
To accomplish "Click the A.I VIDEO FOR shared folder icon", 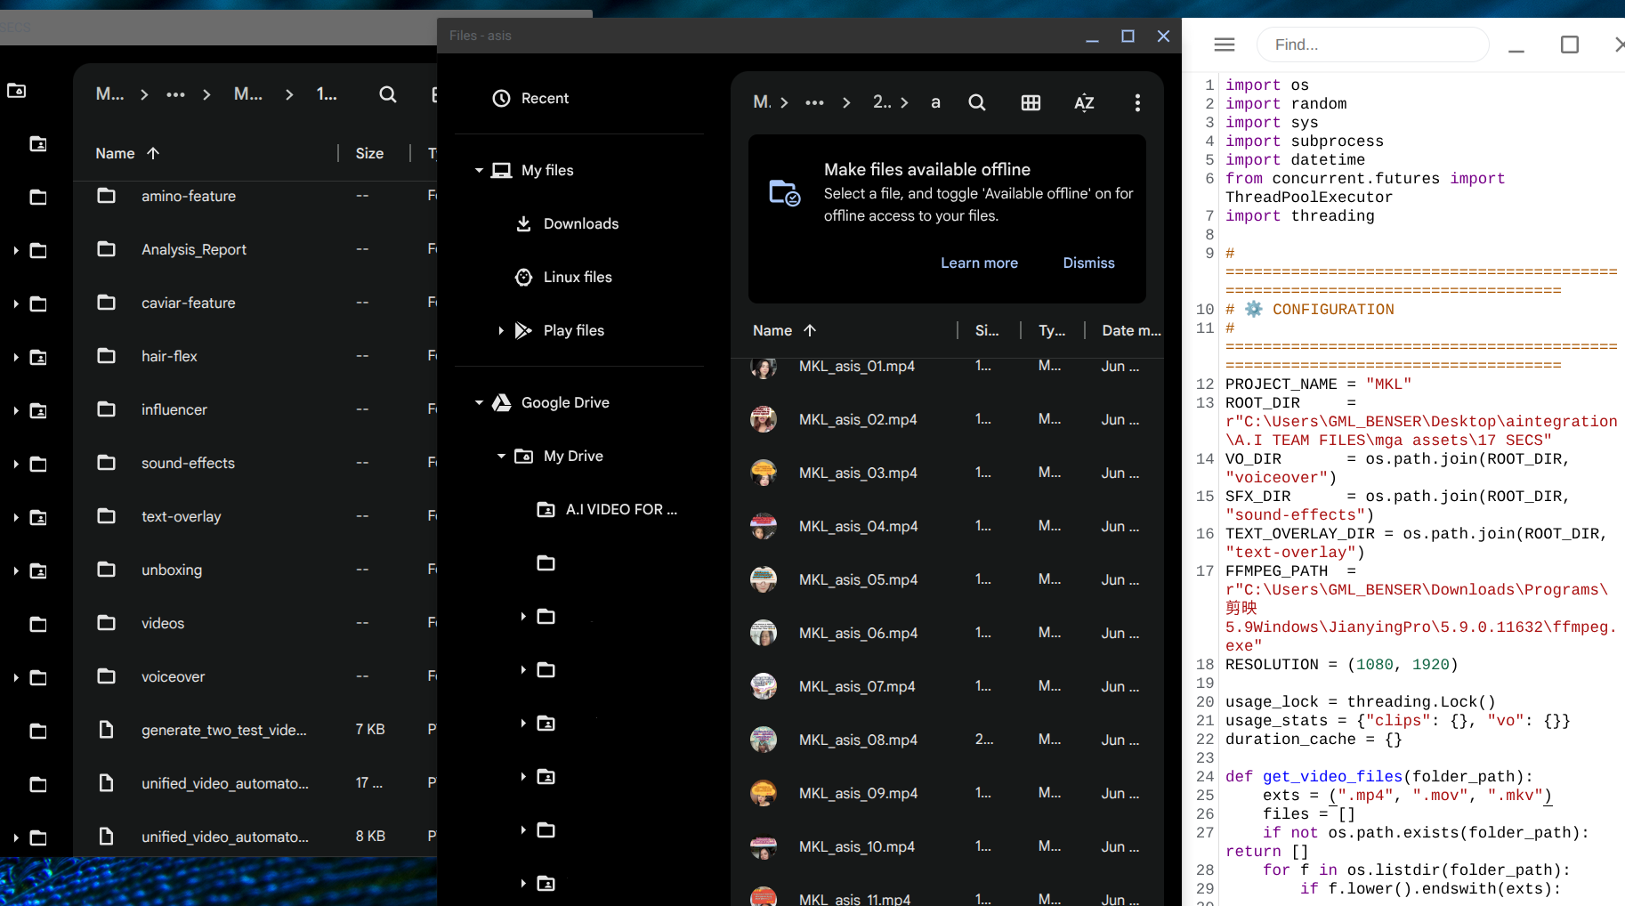I will 546,509.
